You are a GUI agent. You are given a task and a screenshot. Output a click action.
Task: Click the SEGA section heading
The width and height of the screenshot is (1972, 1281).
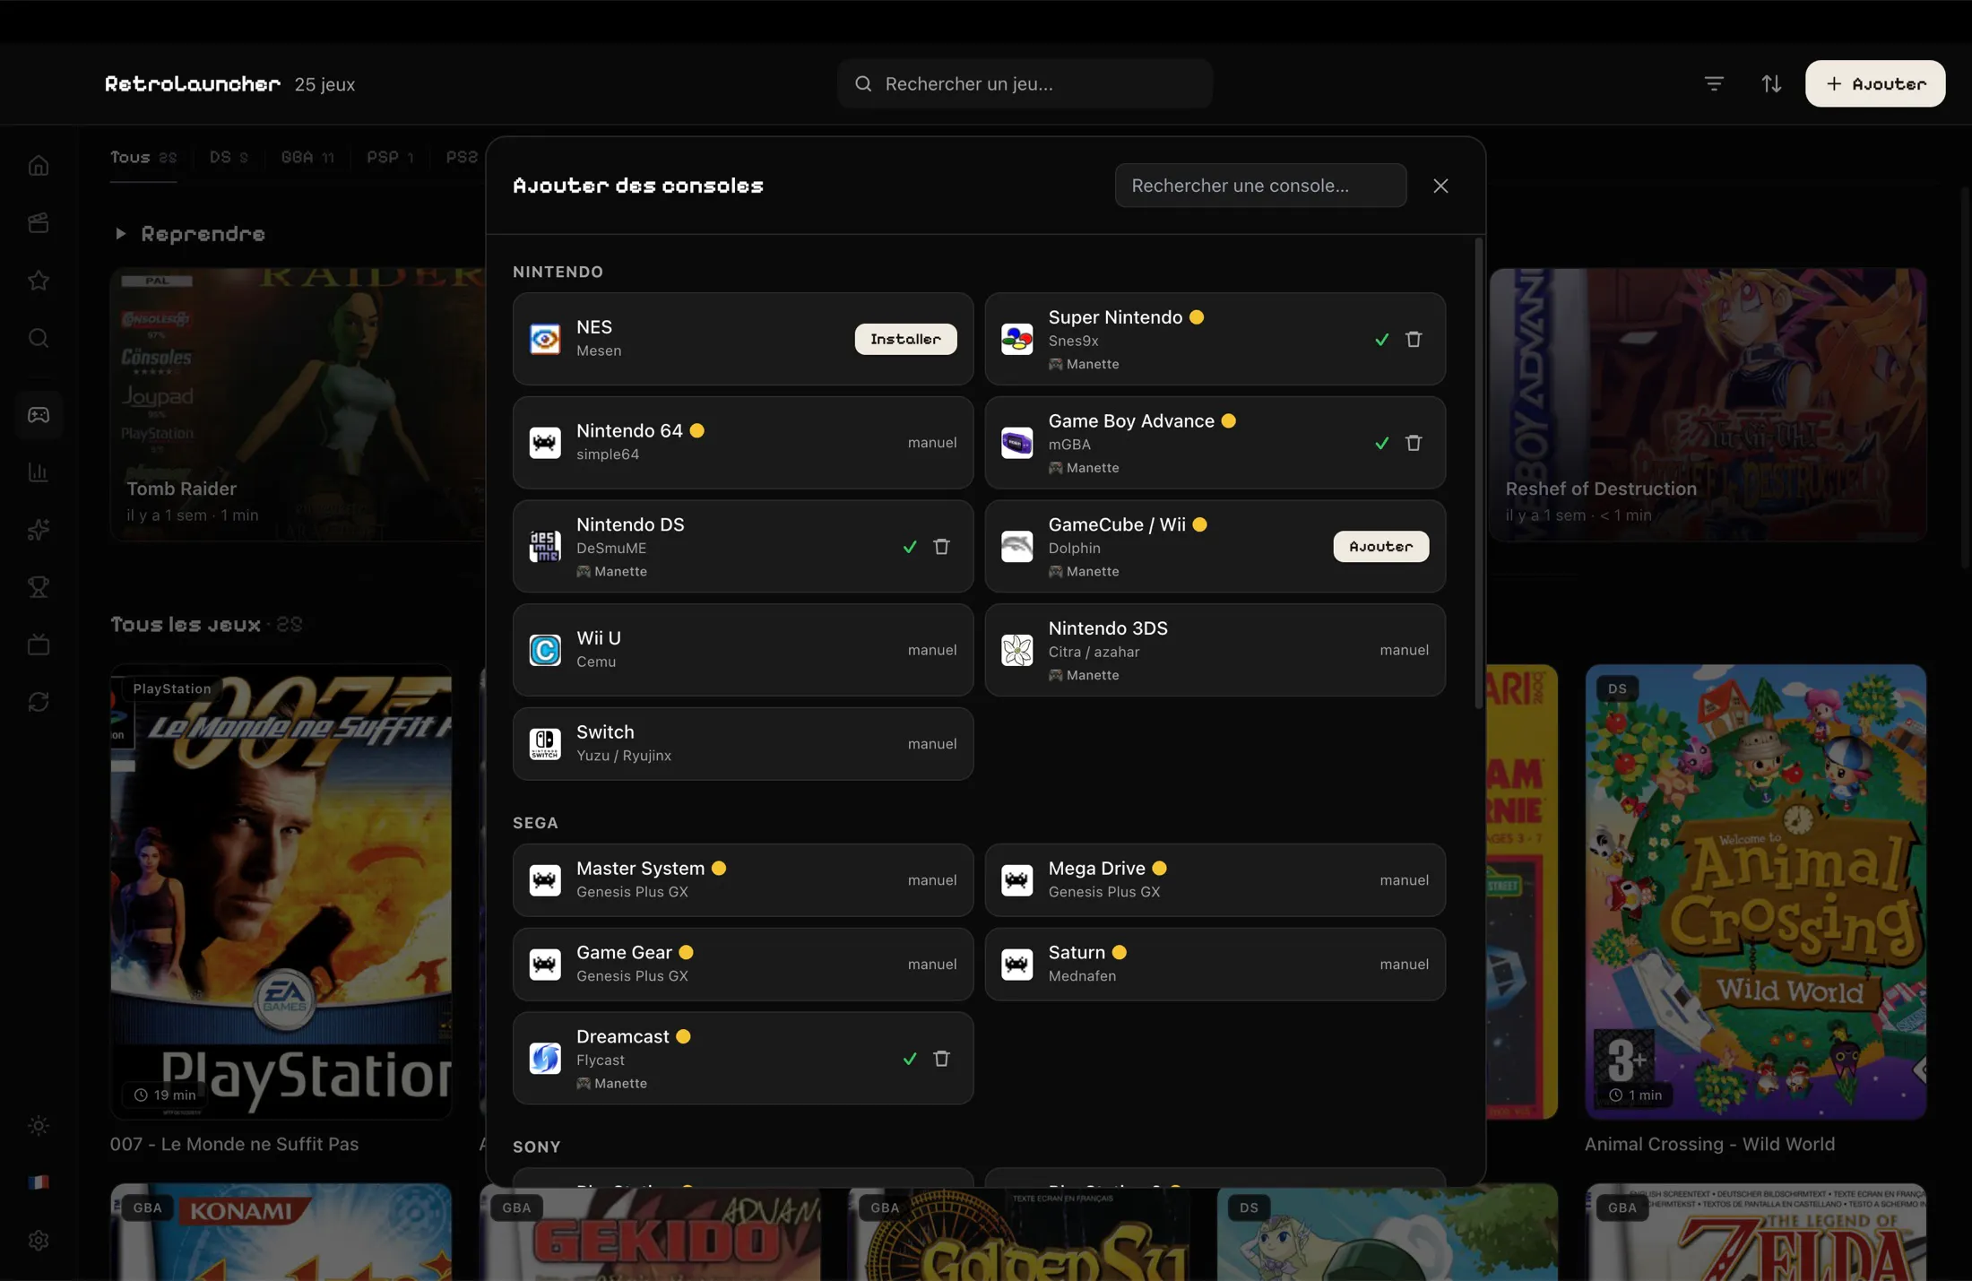point(535,823)
